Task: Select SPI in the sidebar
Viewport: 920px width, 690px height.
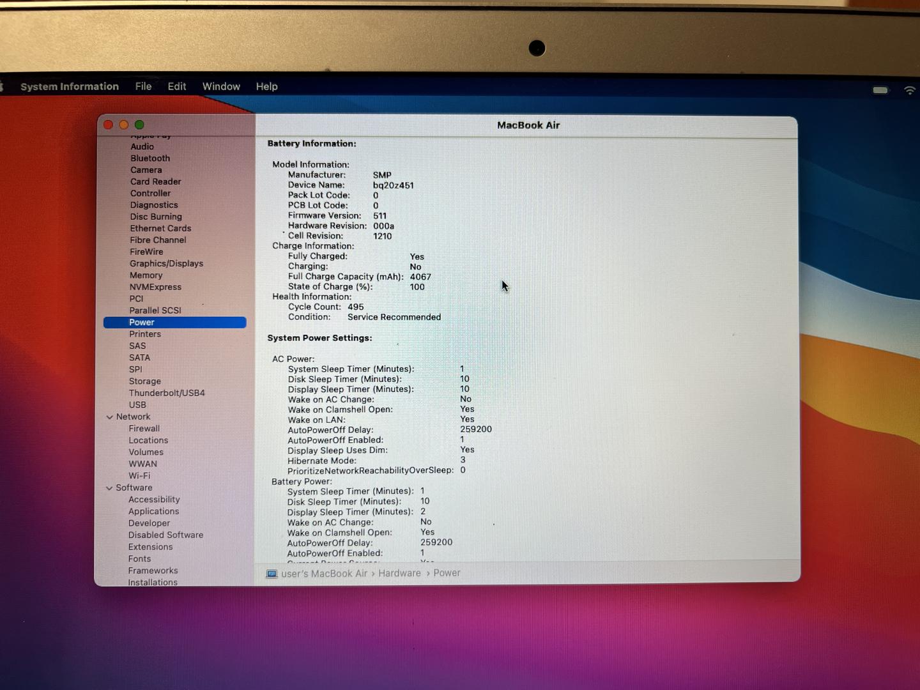Action: [x=135, y=369]
